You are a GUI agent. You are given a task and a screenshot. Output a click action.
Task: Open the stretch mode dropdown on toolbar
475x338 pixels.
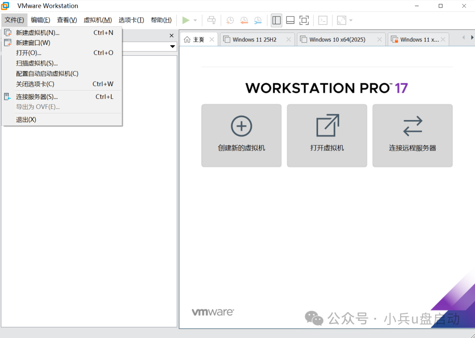(x=350, y=20)
